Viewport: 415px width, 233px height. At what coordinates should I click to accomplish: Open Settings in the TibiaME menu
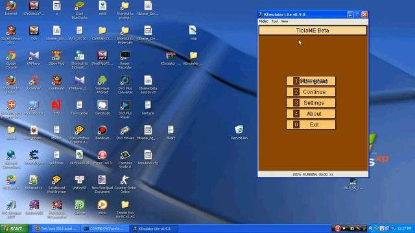click(x=311, y=103)
